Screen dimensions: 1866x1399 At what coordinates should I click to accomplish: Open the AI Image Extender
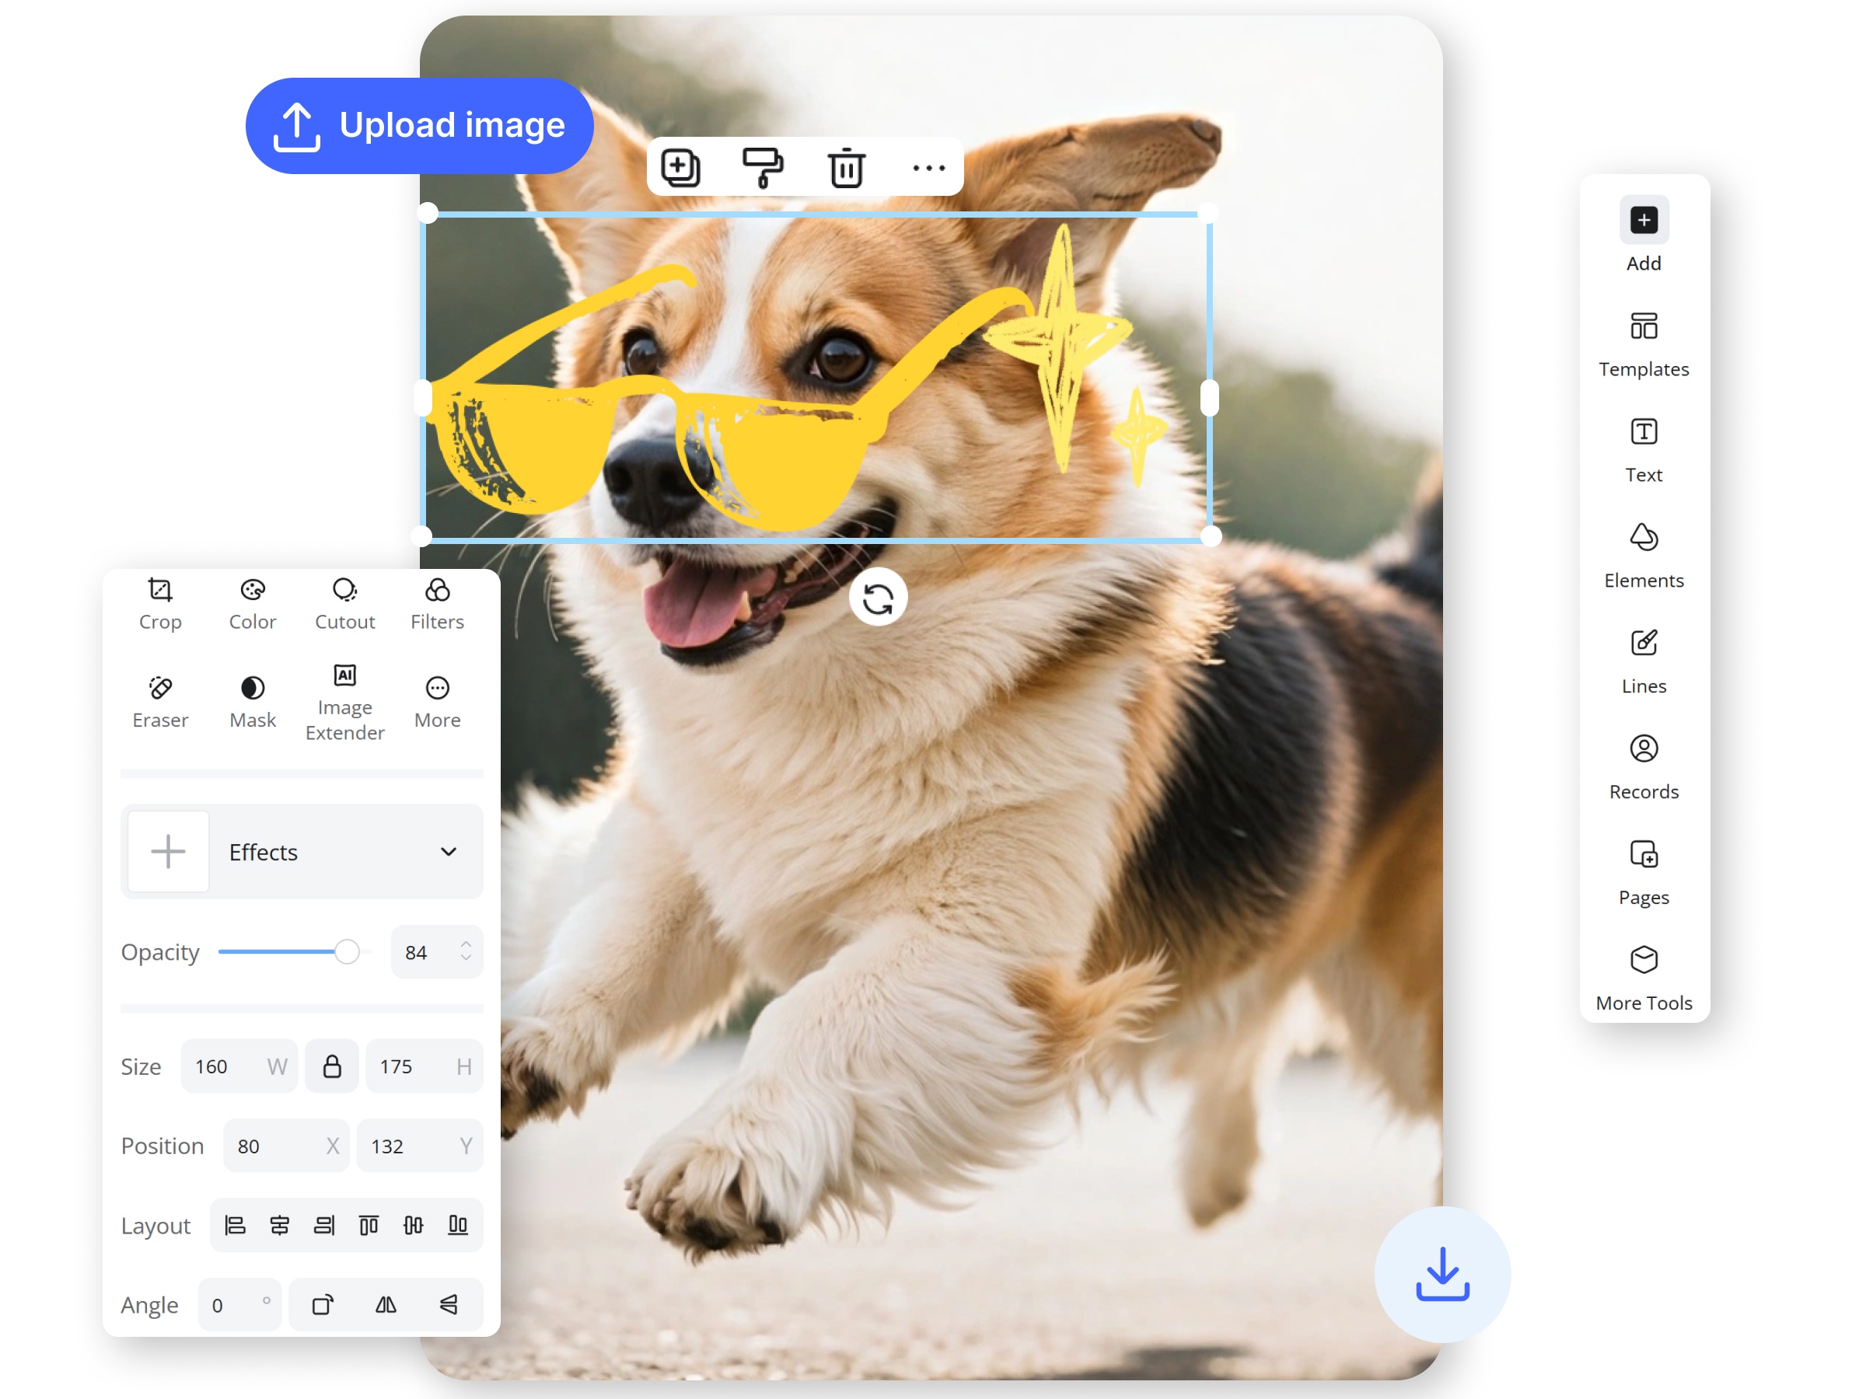point(344,702)
